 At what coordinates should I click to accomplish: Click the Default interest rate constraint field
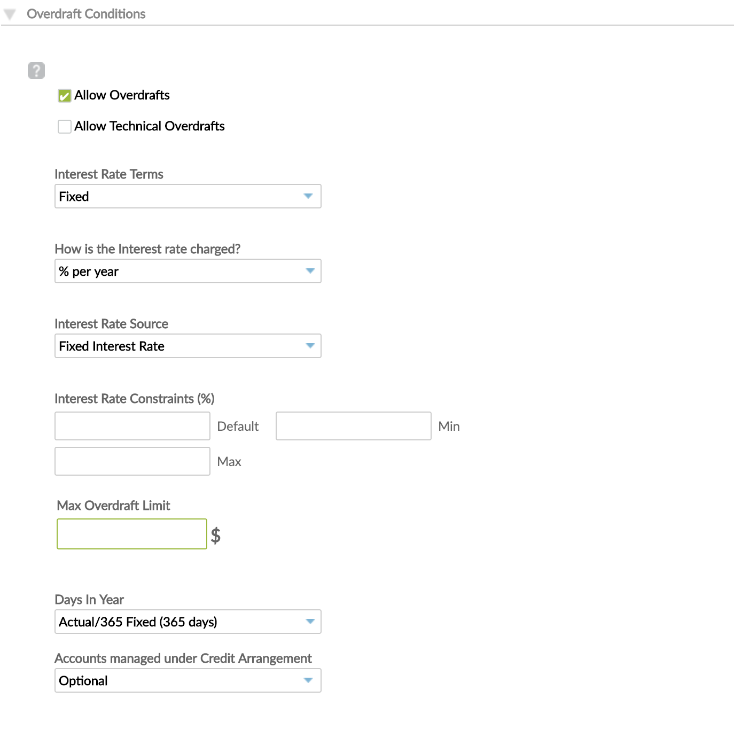click(x=131, y=426)
